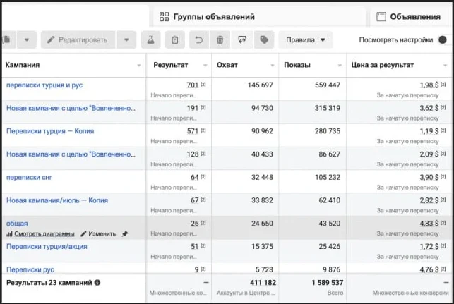Click cost per result 3,62 $
Image resolution: width=454 pixels, height=304 pixels.
(x=429, y=108)
